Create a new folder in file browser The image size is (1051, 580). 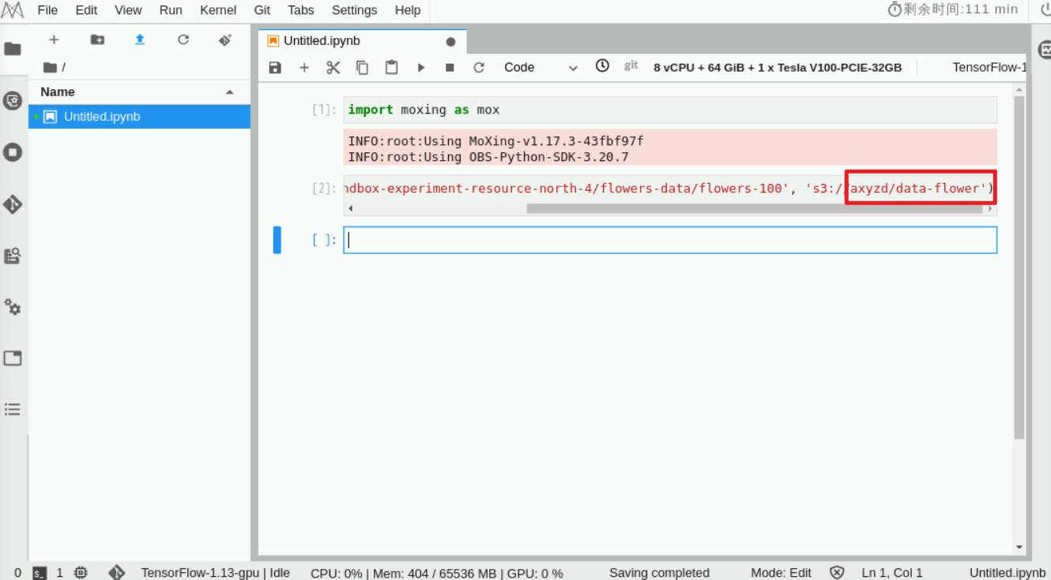(97, 39)
